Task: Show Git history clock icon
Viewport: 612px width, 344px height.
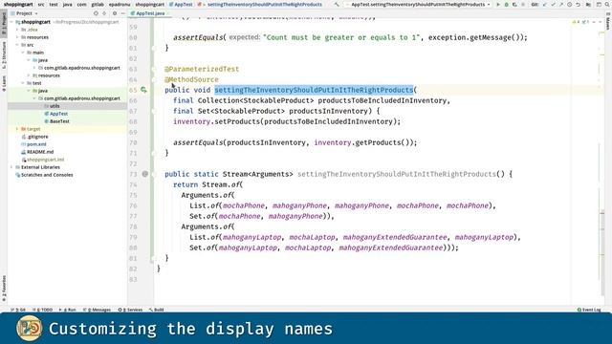Action: [570, 4]
